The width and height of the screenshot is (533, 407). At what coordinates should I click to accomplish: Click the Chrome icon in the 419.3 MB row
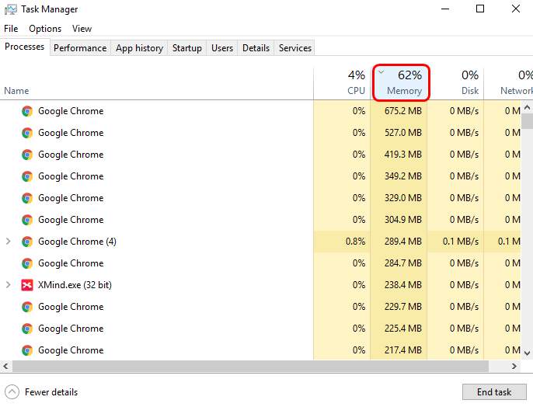27,155
